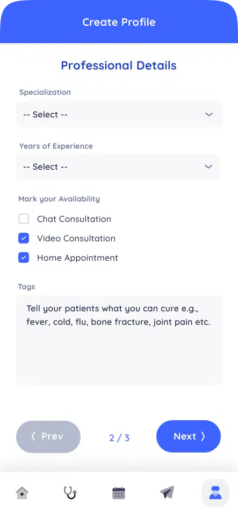Click the Video Consultation label text
Viewport: 238px width, 515px height.
[76, 239]
